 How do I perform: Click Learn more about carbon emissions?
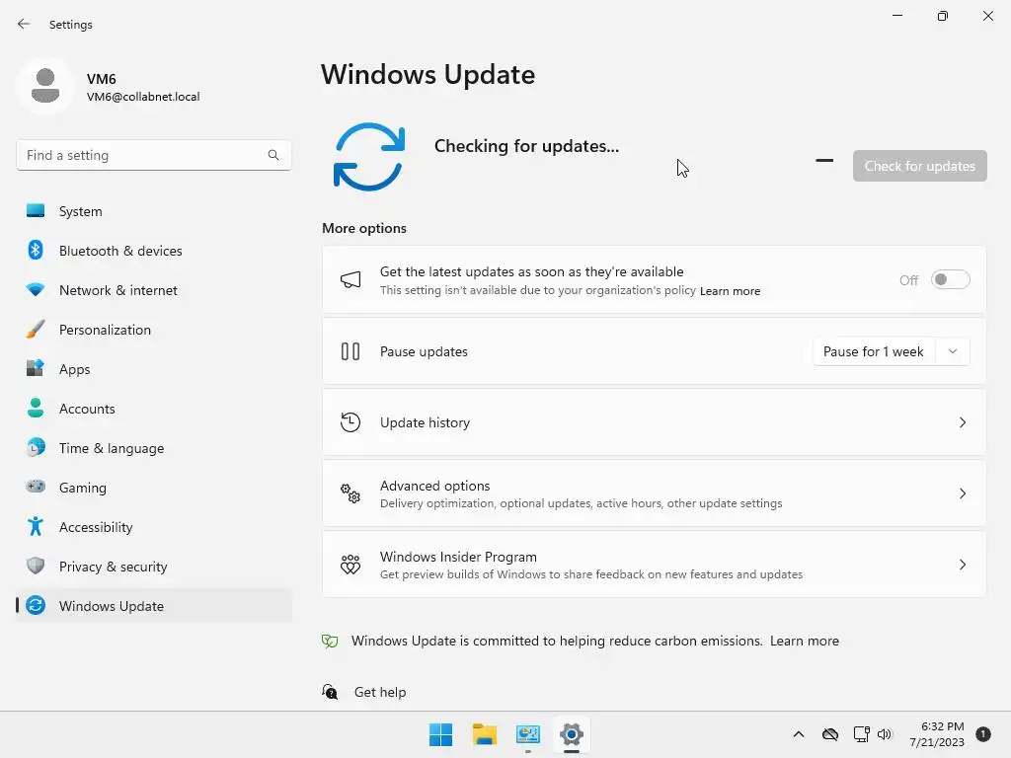pyautogui.click(x=804, y=641)
